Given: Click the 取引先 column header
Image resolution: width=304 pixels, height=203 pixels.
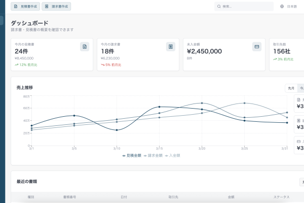Looking at the screenshot, I should 173,196.
